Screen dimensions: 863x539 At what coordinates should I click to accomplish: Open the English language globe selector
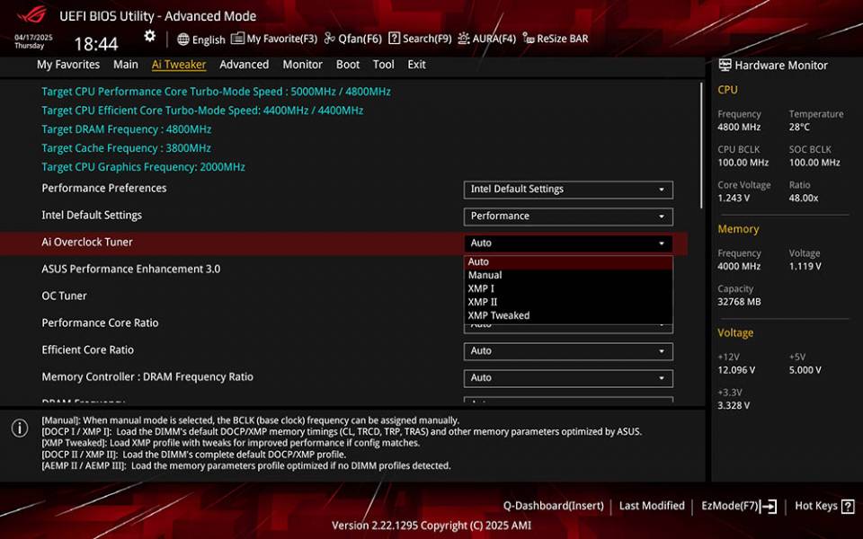(x=201, y=40)
